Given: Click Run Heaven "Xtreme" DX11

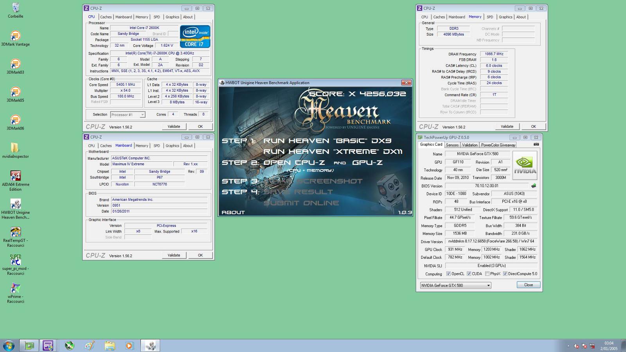Looking at the screenshot, I should 333,152.
